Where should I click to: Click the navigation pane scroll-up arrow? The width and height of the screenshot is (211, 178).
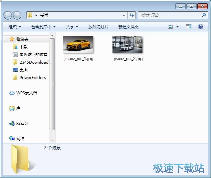(52, 35)
